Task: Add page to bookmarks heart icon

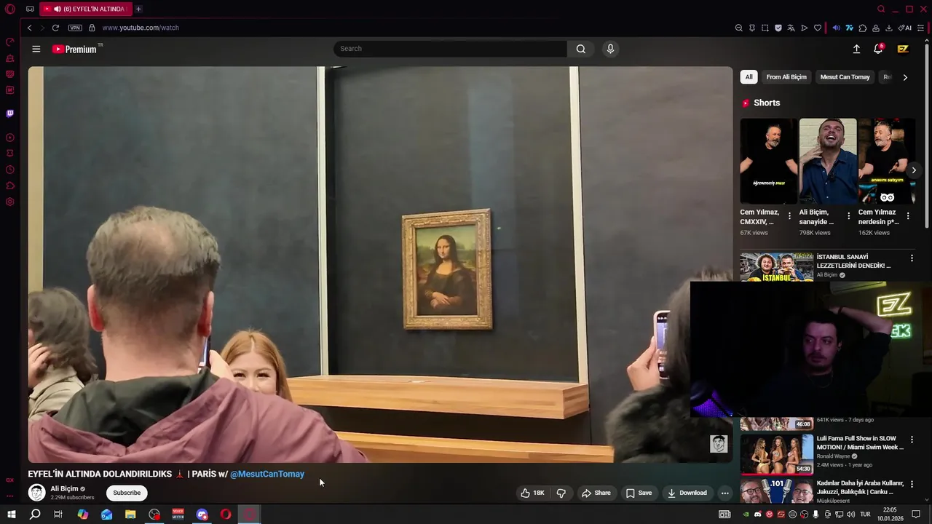Action: (x=818, y=28)
